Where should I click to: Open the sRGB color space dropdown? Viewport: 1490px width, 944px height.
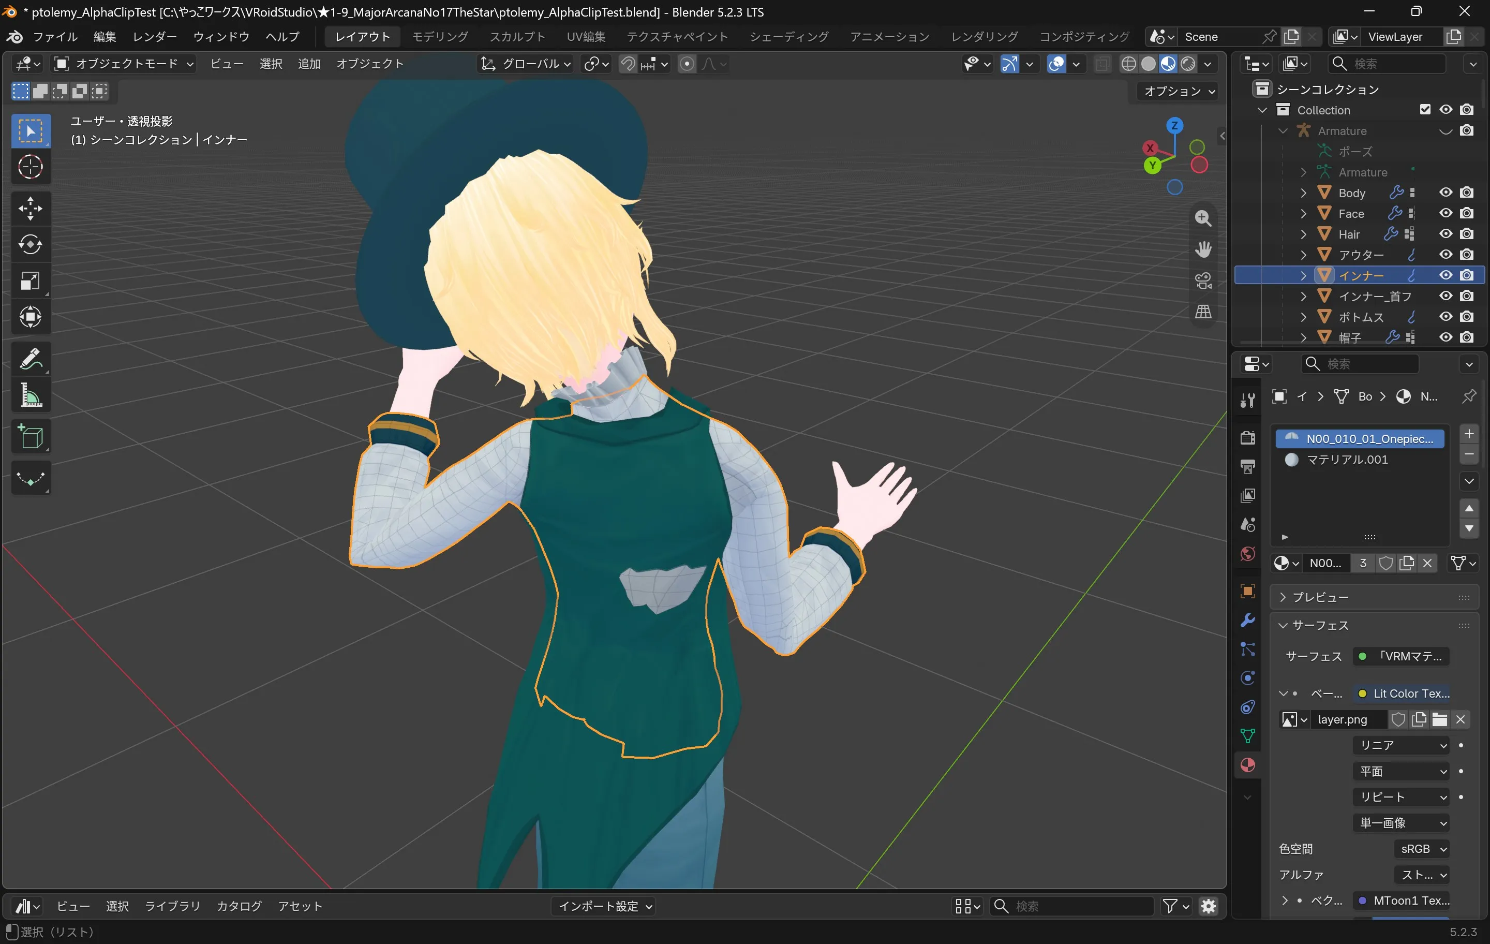pos(1423,849)
